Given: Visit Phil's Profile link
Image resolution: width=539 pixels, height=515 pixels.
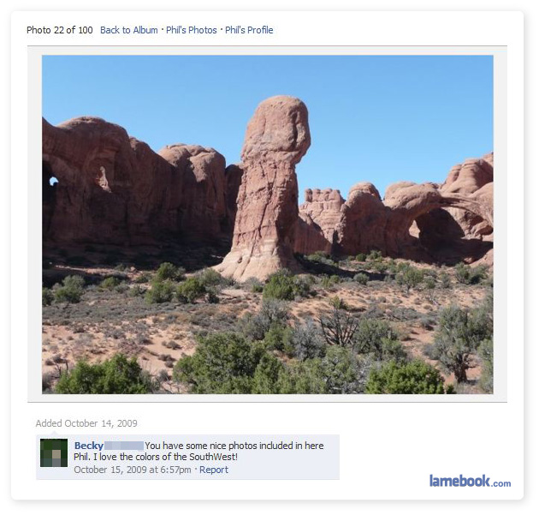Looking at the screenshot, I should click(x=249, y=30).
